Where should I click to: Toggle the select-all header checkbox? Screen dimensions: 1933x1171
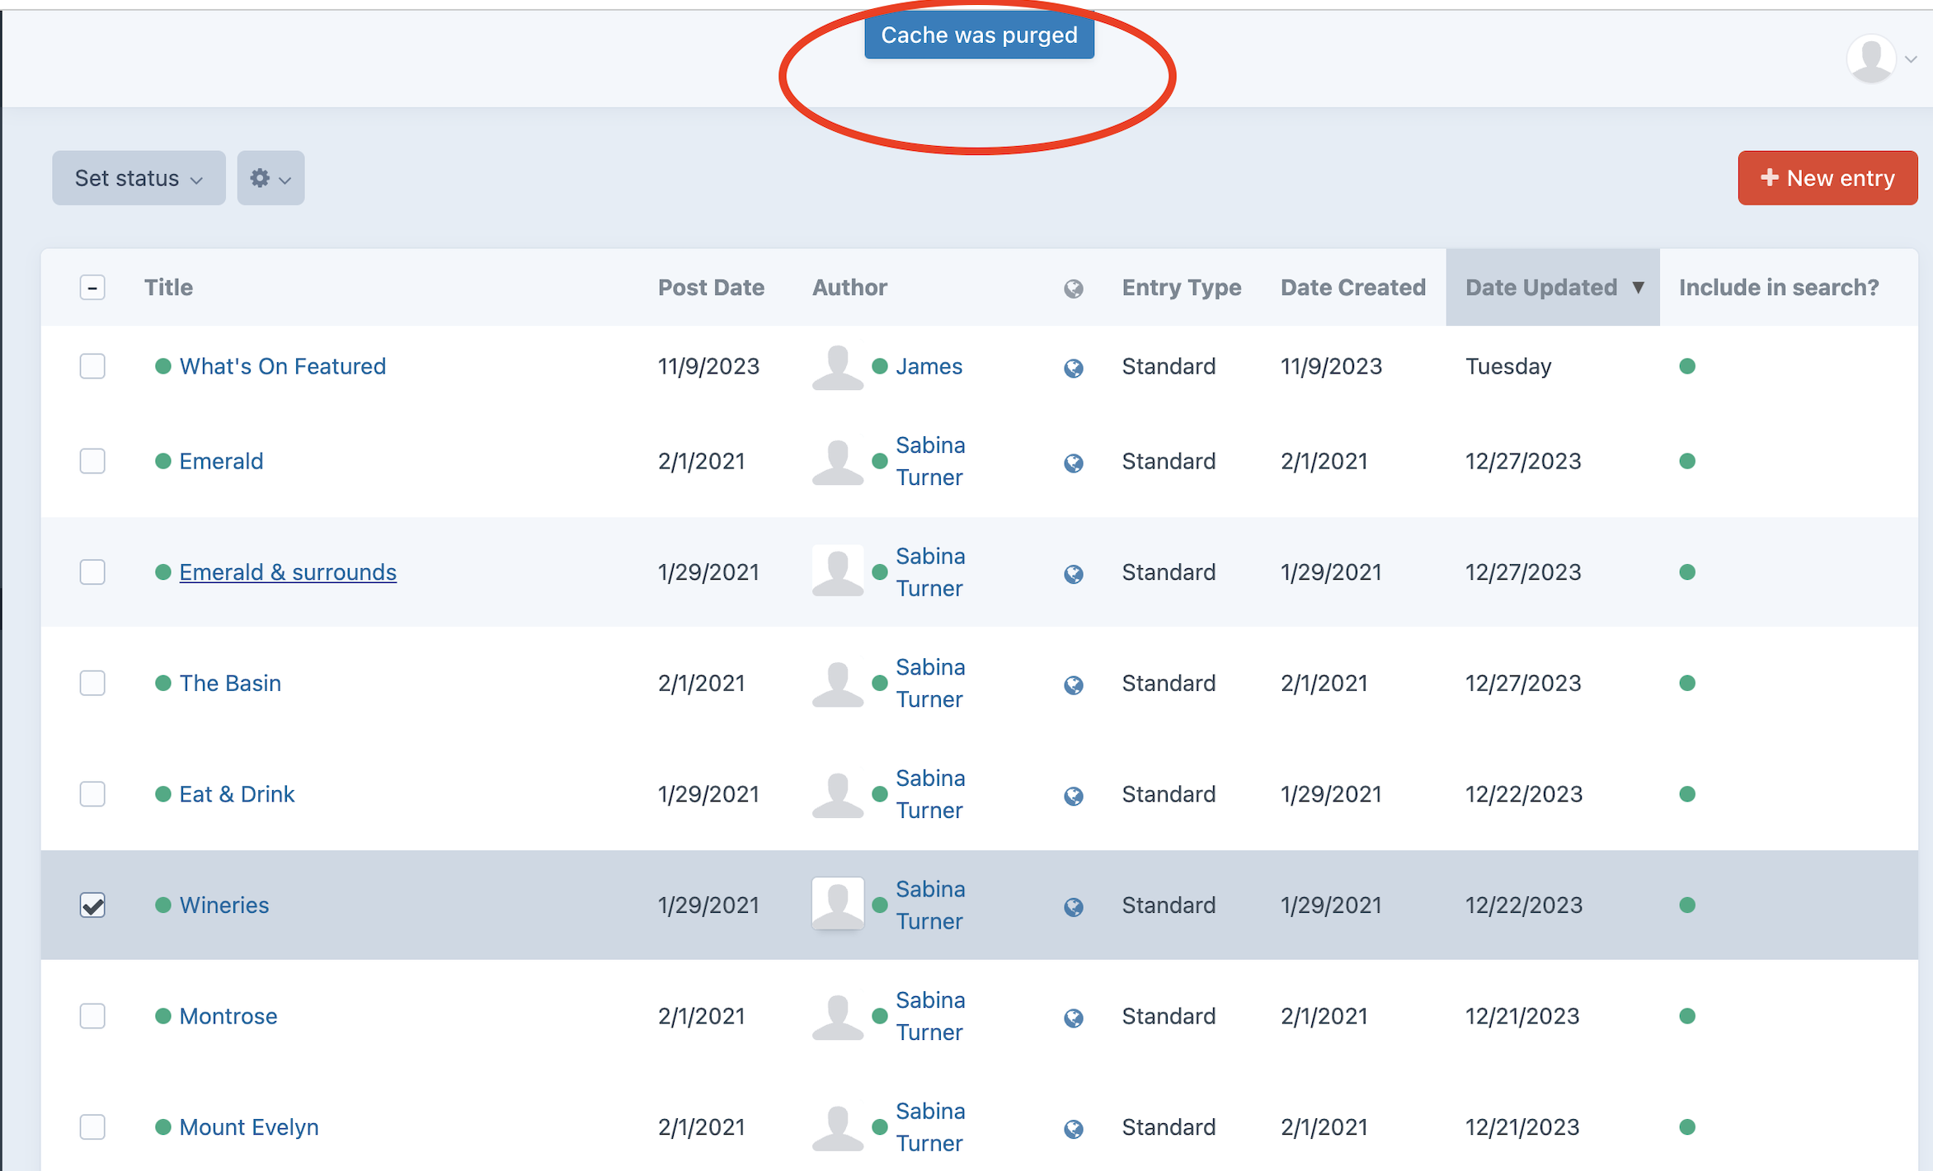pyautogui.click(x=92, y=287)
